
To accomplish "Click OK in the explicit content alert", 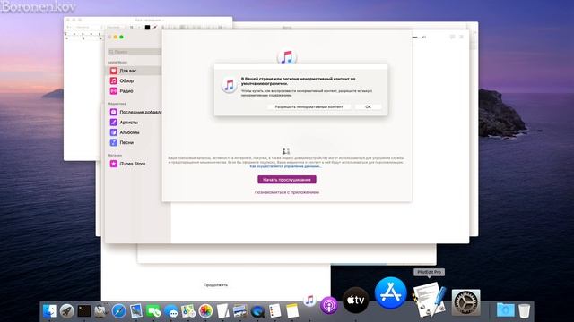I will (368, 106).
